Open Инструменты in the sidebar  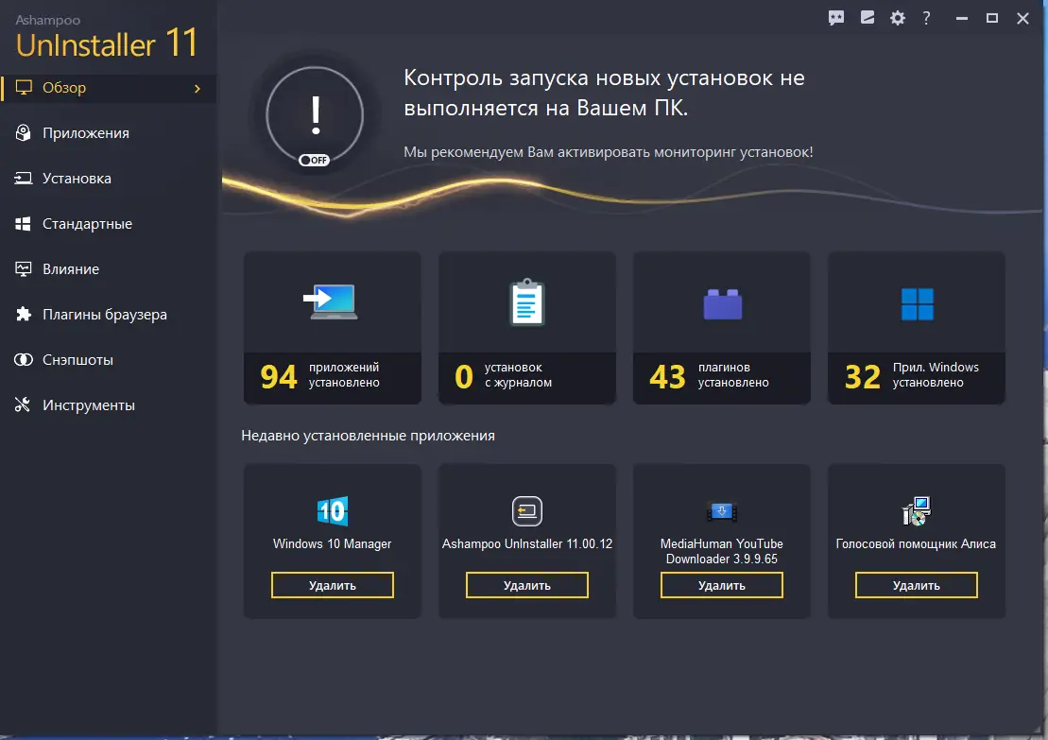(109, 405)
